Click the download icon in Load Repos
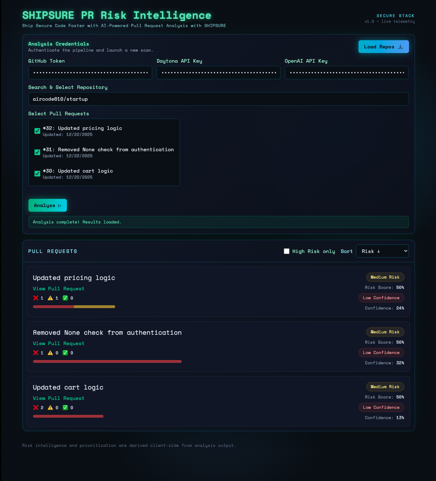Viewport: 436px width, 481px height. 400,47
